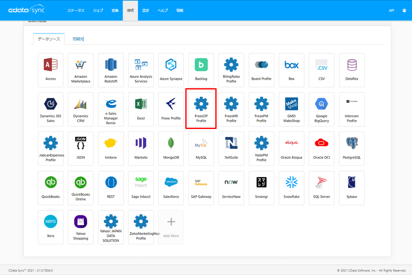Select the SAP Gateway tile
The image size is (412, 275).
201,188
